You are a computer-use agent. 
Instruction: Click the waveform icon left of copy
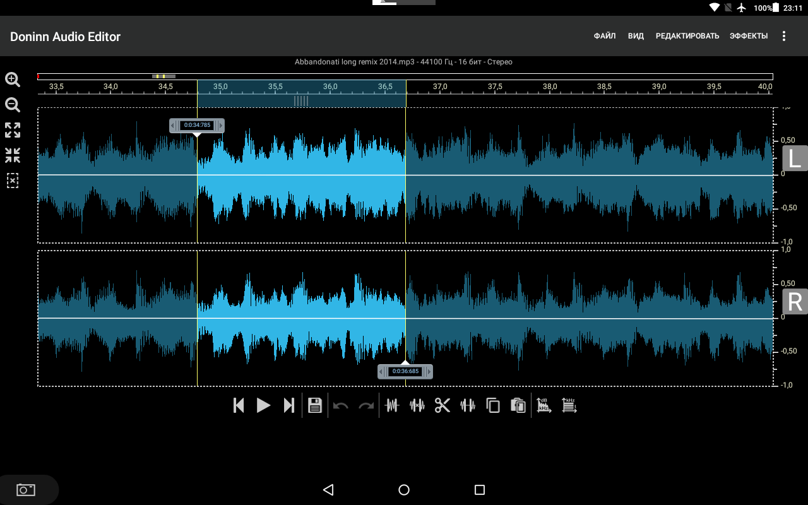(468, 405)
